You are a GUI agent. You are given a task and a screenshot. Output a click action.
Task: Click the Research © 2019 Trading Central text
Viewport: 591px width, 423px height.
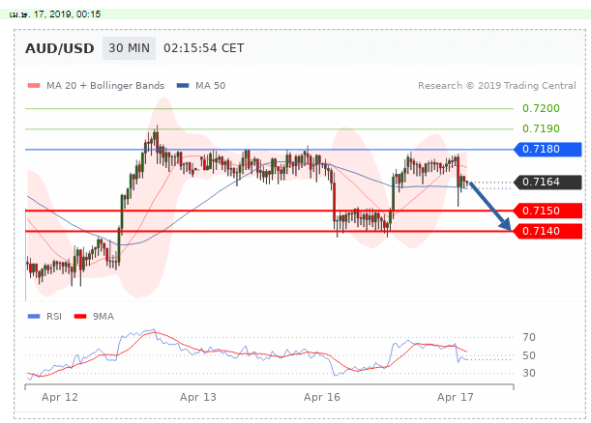pyautogui.click(x=497, y=86)
